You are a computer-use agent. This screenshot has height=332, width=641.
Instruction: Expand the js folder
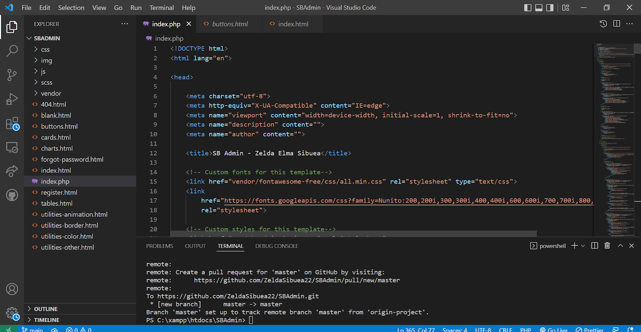[80, 71]
